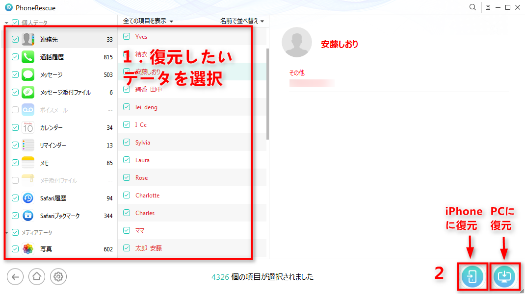Open the カレンダー calendar icon
Screen dimensions: 525x294
pos(28,127)
